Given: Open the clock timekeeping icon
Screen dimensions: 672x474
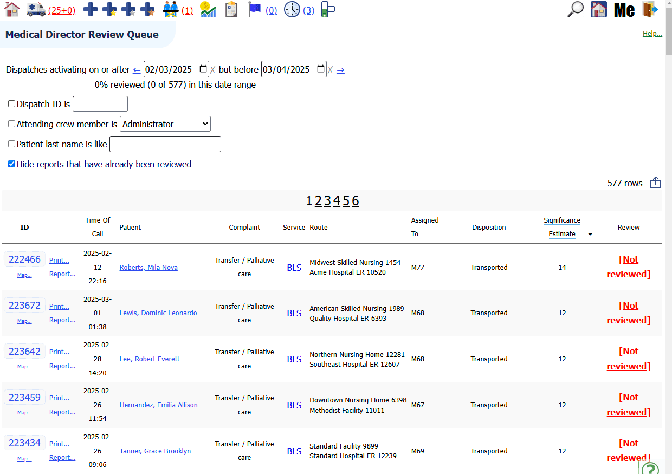Looking at the screenshot, I should point(292,9).
